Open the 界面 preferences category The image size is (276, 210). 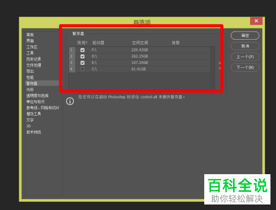pos(30,41)
